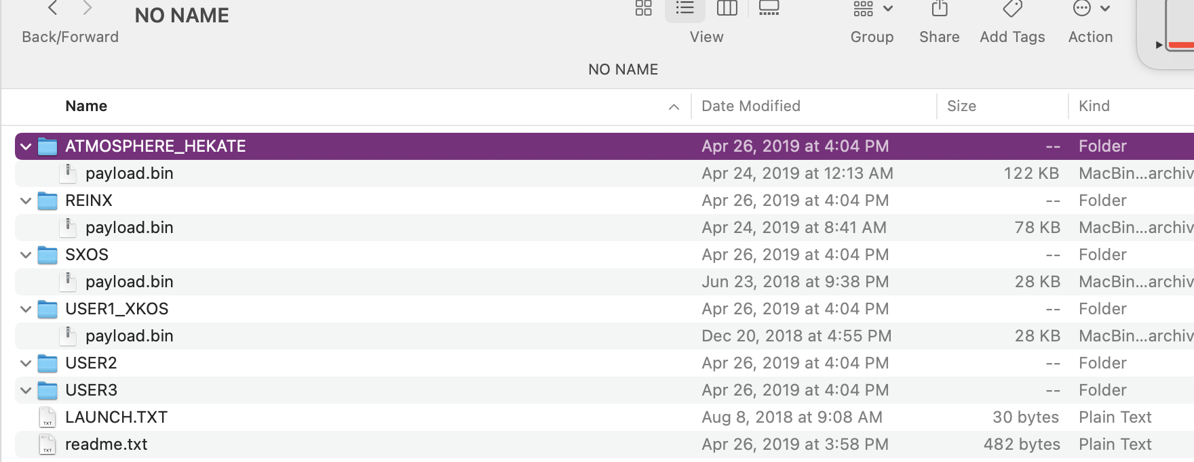Switch to gallery view

click(x=769, y=8)
